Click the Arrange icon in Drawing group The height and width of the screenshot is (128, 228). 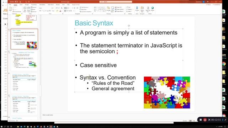pos(108,9)
